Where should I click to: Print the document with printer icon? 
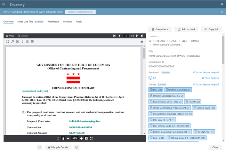[142, 42]
